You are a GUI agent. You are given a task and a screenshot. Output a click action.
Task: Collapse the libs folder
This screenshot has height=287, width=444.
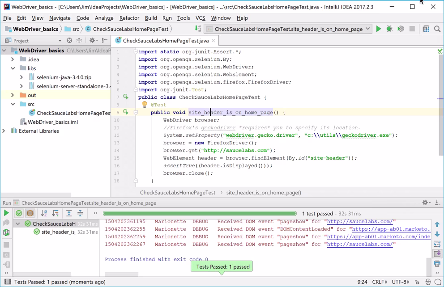pos(13,68)
